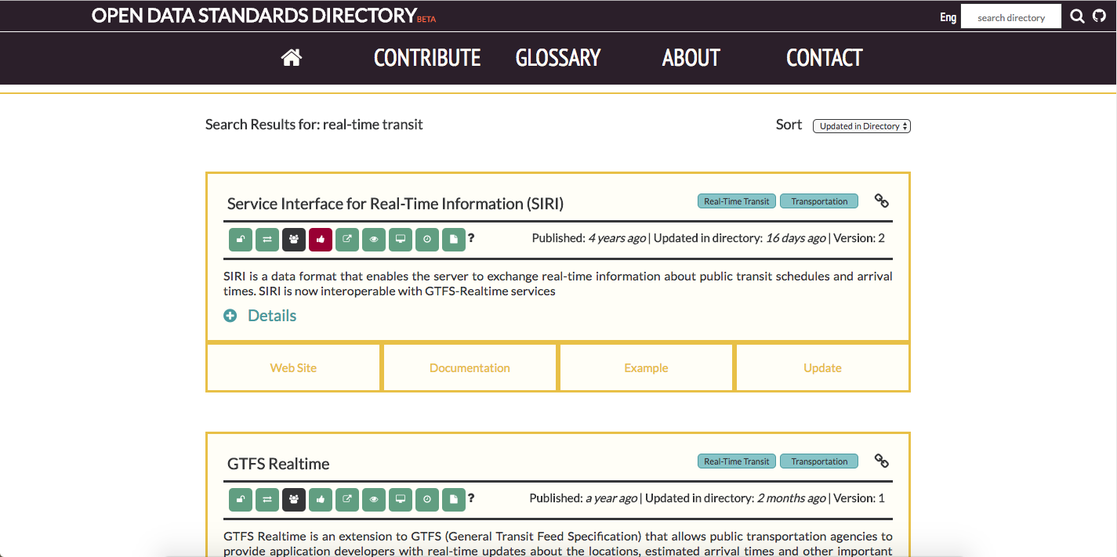Click the document icon in GTFS Realtime card
Viewport: 1117px width, 557px height.
tap(454, 499)
